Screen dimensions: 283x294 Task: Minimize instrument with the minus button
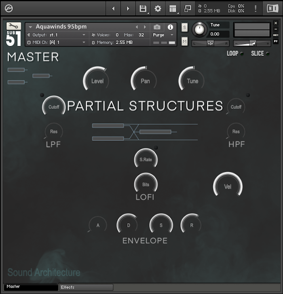point(276,29)
